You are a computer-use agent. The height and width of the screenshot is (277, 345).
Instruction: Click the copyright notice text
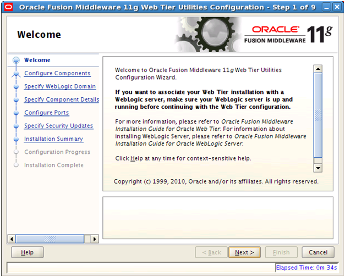click(216, 181)
